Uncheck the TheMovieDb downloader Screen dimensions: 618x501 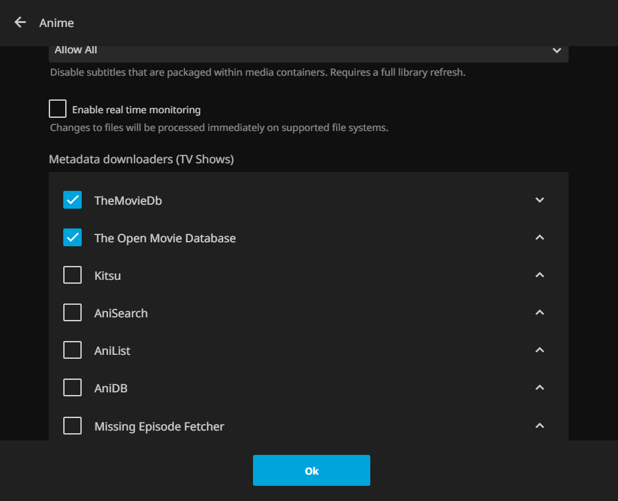[x=72, y=200]
